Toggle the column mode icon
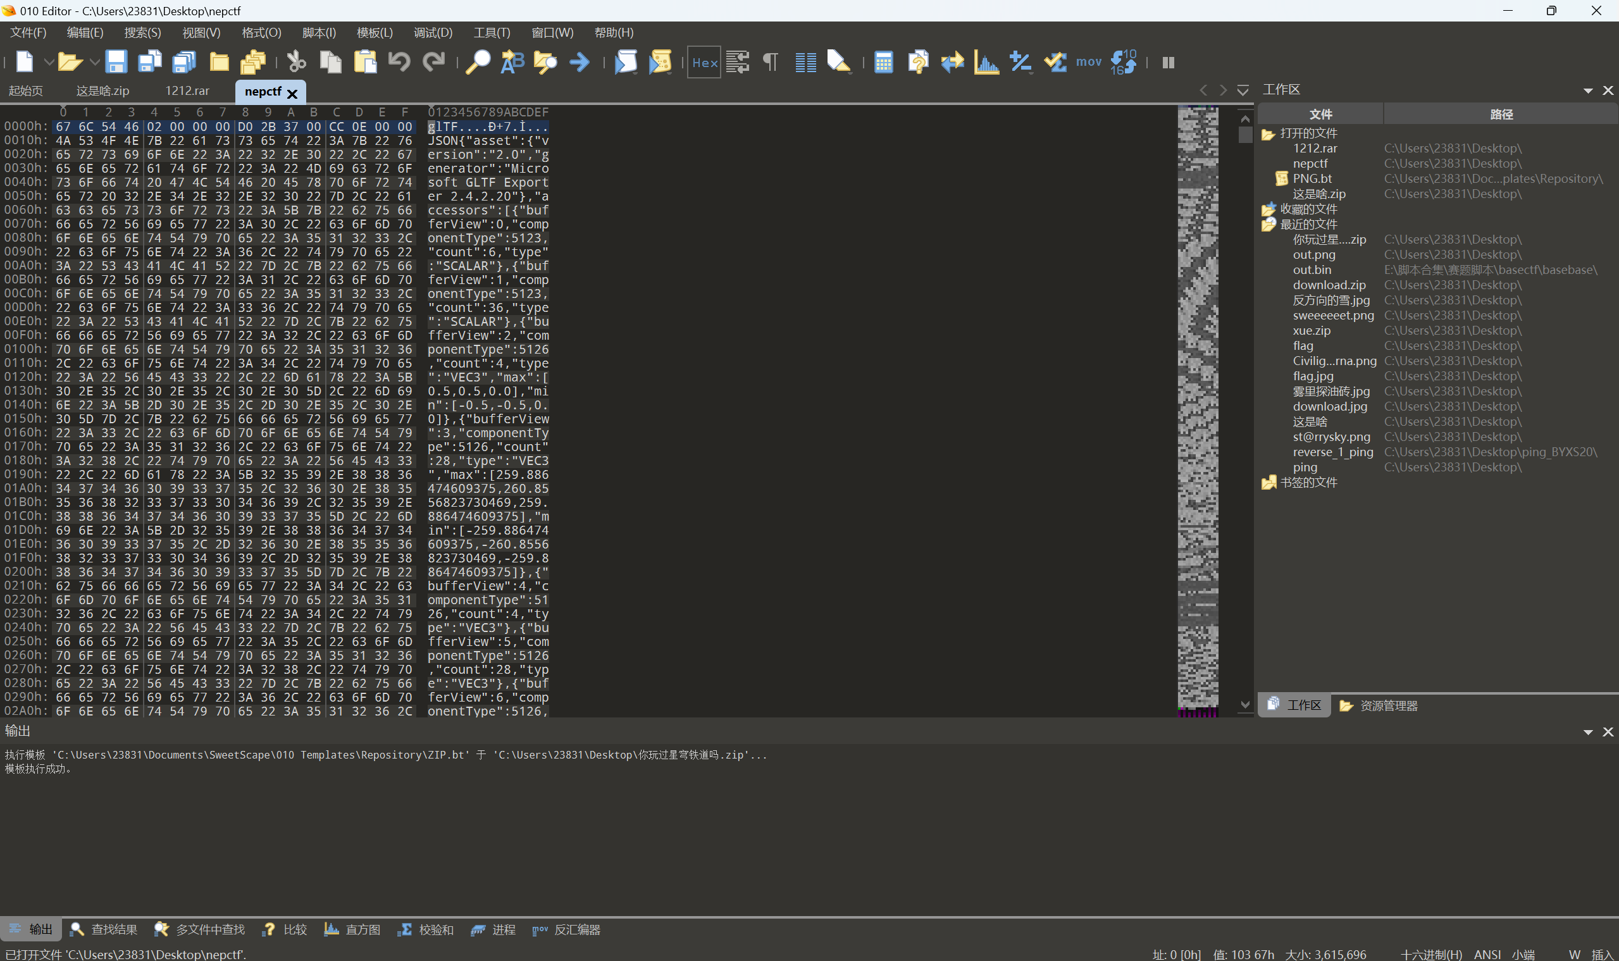Screen dimensions: 1619x961 tap(805, 62)
